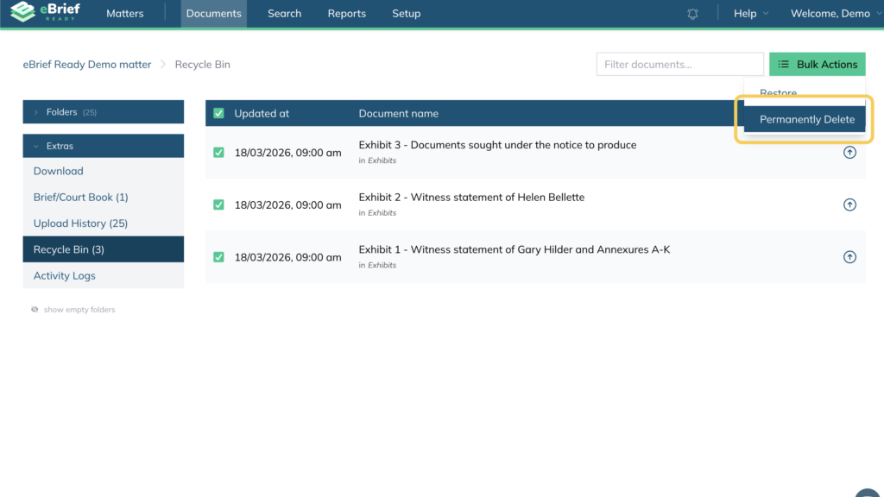Viewport: 884px width, 497px height.
Task: Open the Help dropdown menu
Action: [750, 14]
